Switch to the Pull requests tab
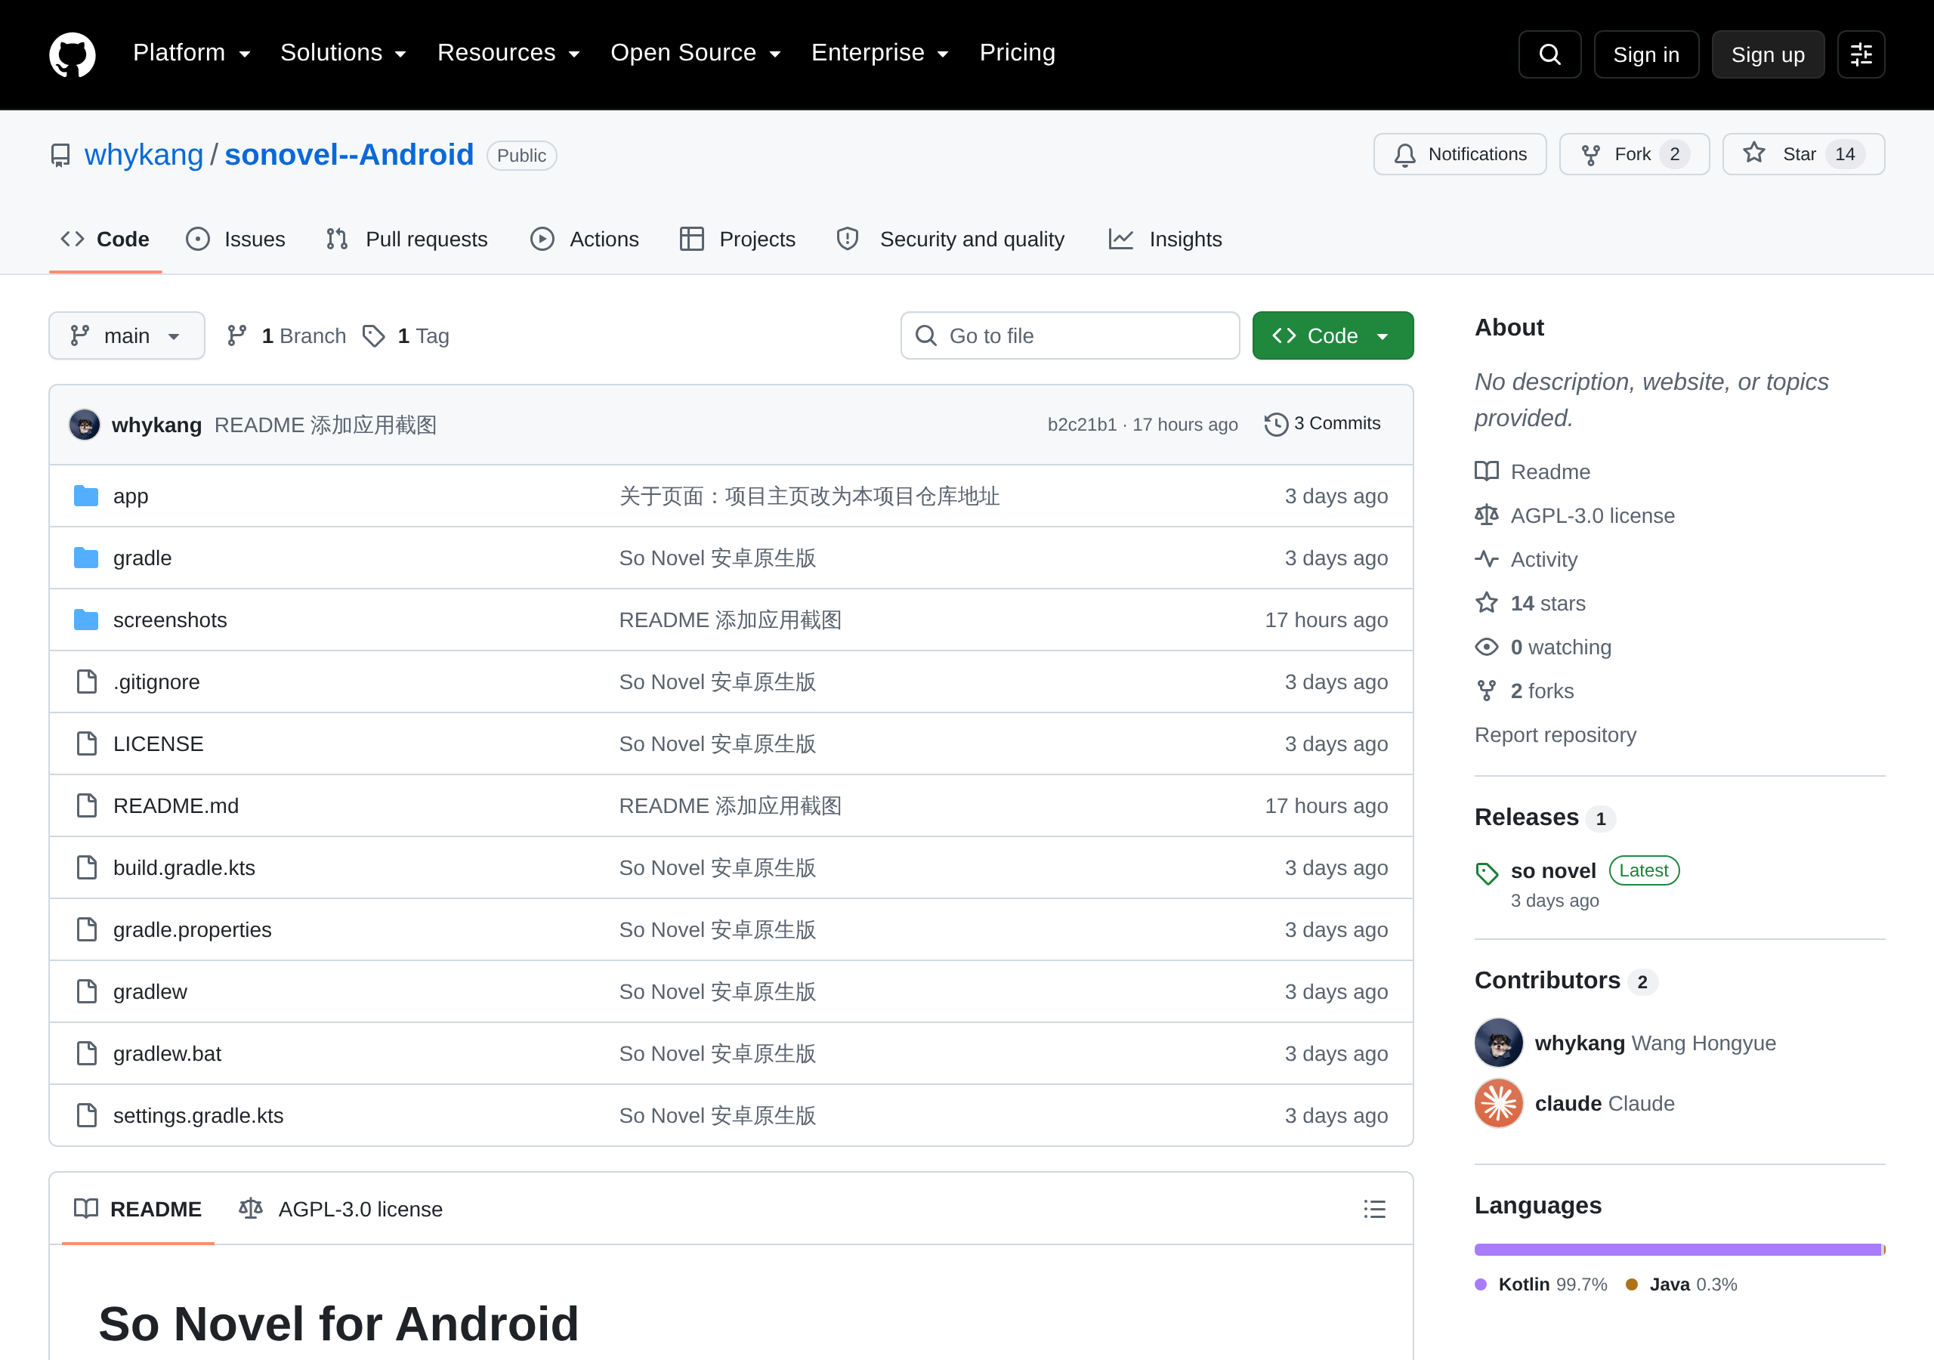1934x1360 pixels. click(407, 240)
